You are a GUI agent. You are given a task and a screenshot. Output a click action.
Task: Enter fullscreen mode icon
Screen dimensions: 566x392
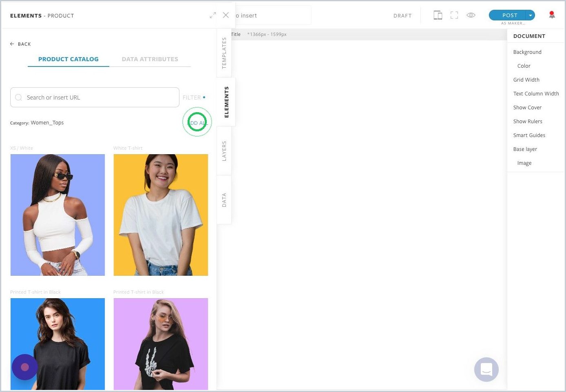(x=454, y=16)
